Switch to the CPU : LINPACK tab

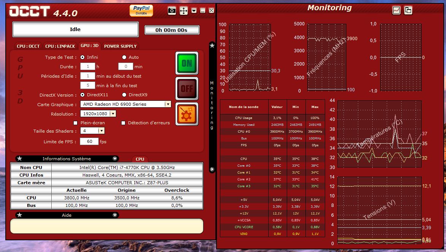(x=60, y=46)
